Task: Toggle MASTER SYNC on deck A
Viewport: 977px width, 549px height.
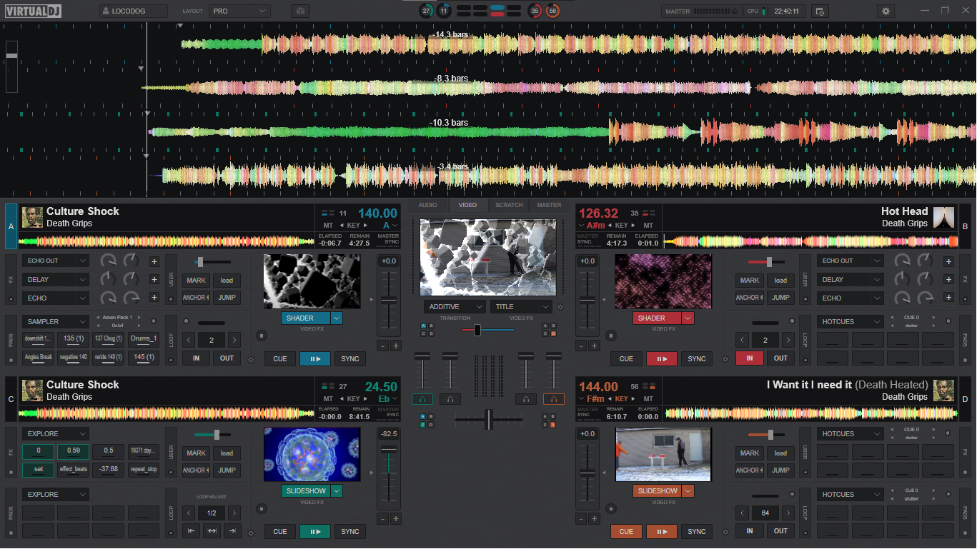Action: point(388,239)
